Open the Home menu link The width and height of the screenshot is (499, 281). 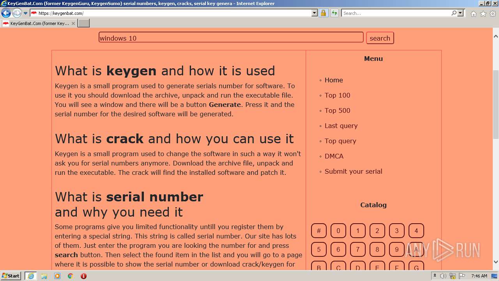(334, 80)
